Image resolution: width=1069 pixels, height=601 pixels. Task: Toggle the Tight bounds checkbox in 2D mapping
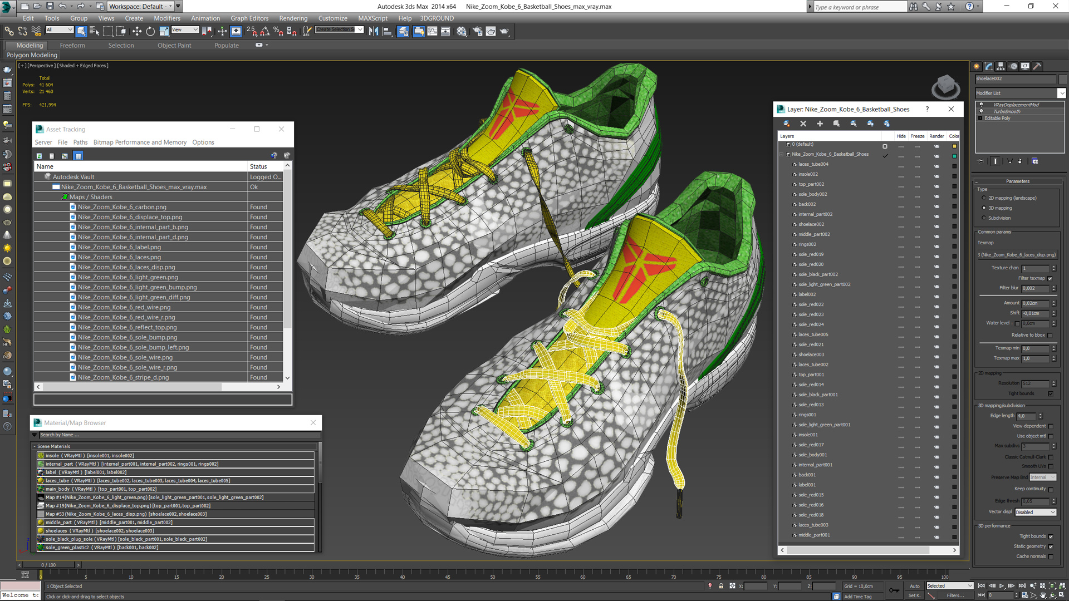(x=1050, y=393)
